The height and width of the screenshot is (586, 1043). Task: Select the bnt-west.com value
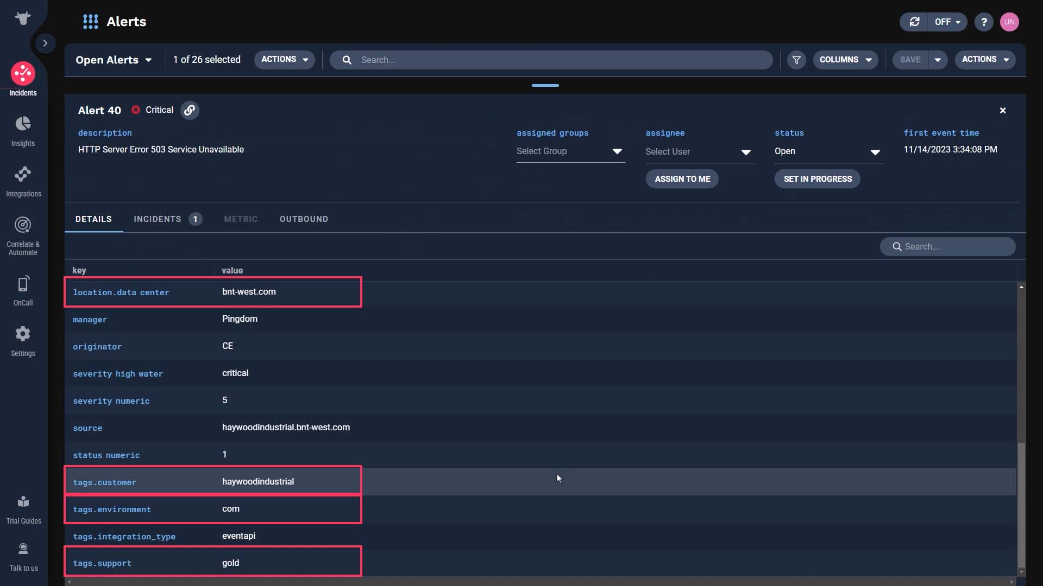[x=249, y=292]
